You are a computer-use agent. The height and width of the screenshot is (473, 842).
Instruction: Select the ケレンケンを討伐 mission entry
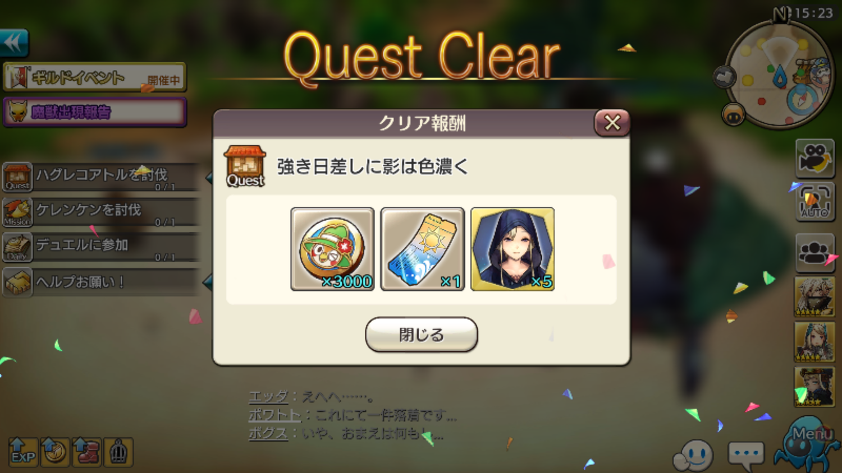click(102, 212)
